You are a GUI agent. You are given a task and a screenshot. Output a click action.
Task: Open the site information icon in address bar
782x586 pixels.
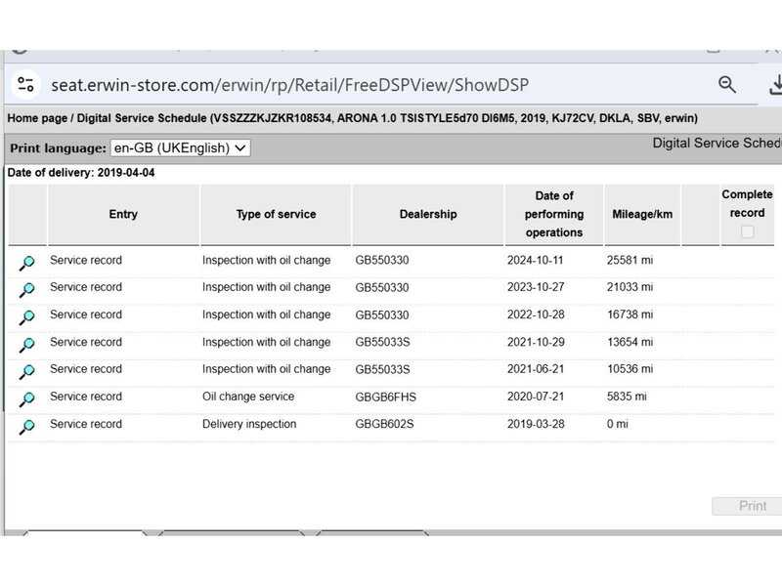pos(25,85)
